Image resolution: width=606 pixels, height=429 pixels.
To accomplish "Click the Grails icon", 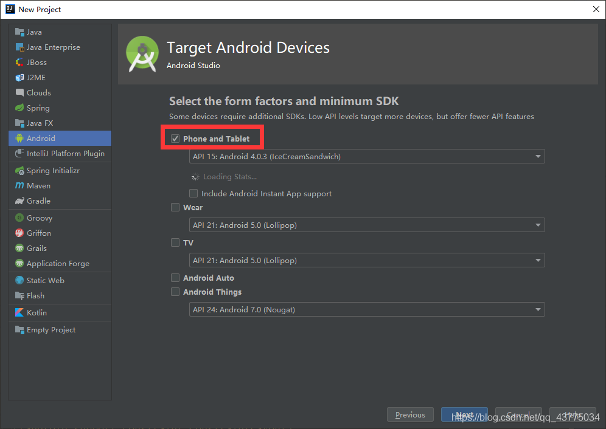I will (x=19, y=249).
